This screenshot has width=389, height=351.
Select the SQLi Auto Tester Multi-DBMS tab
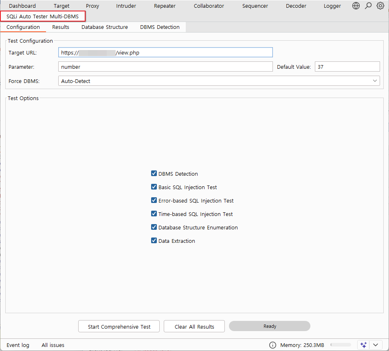(43, 16)
